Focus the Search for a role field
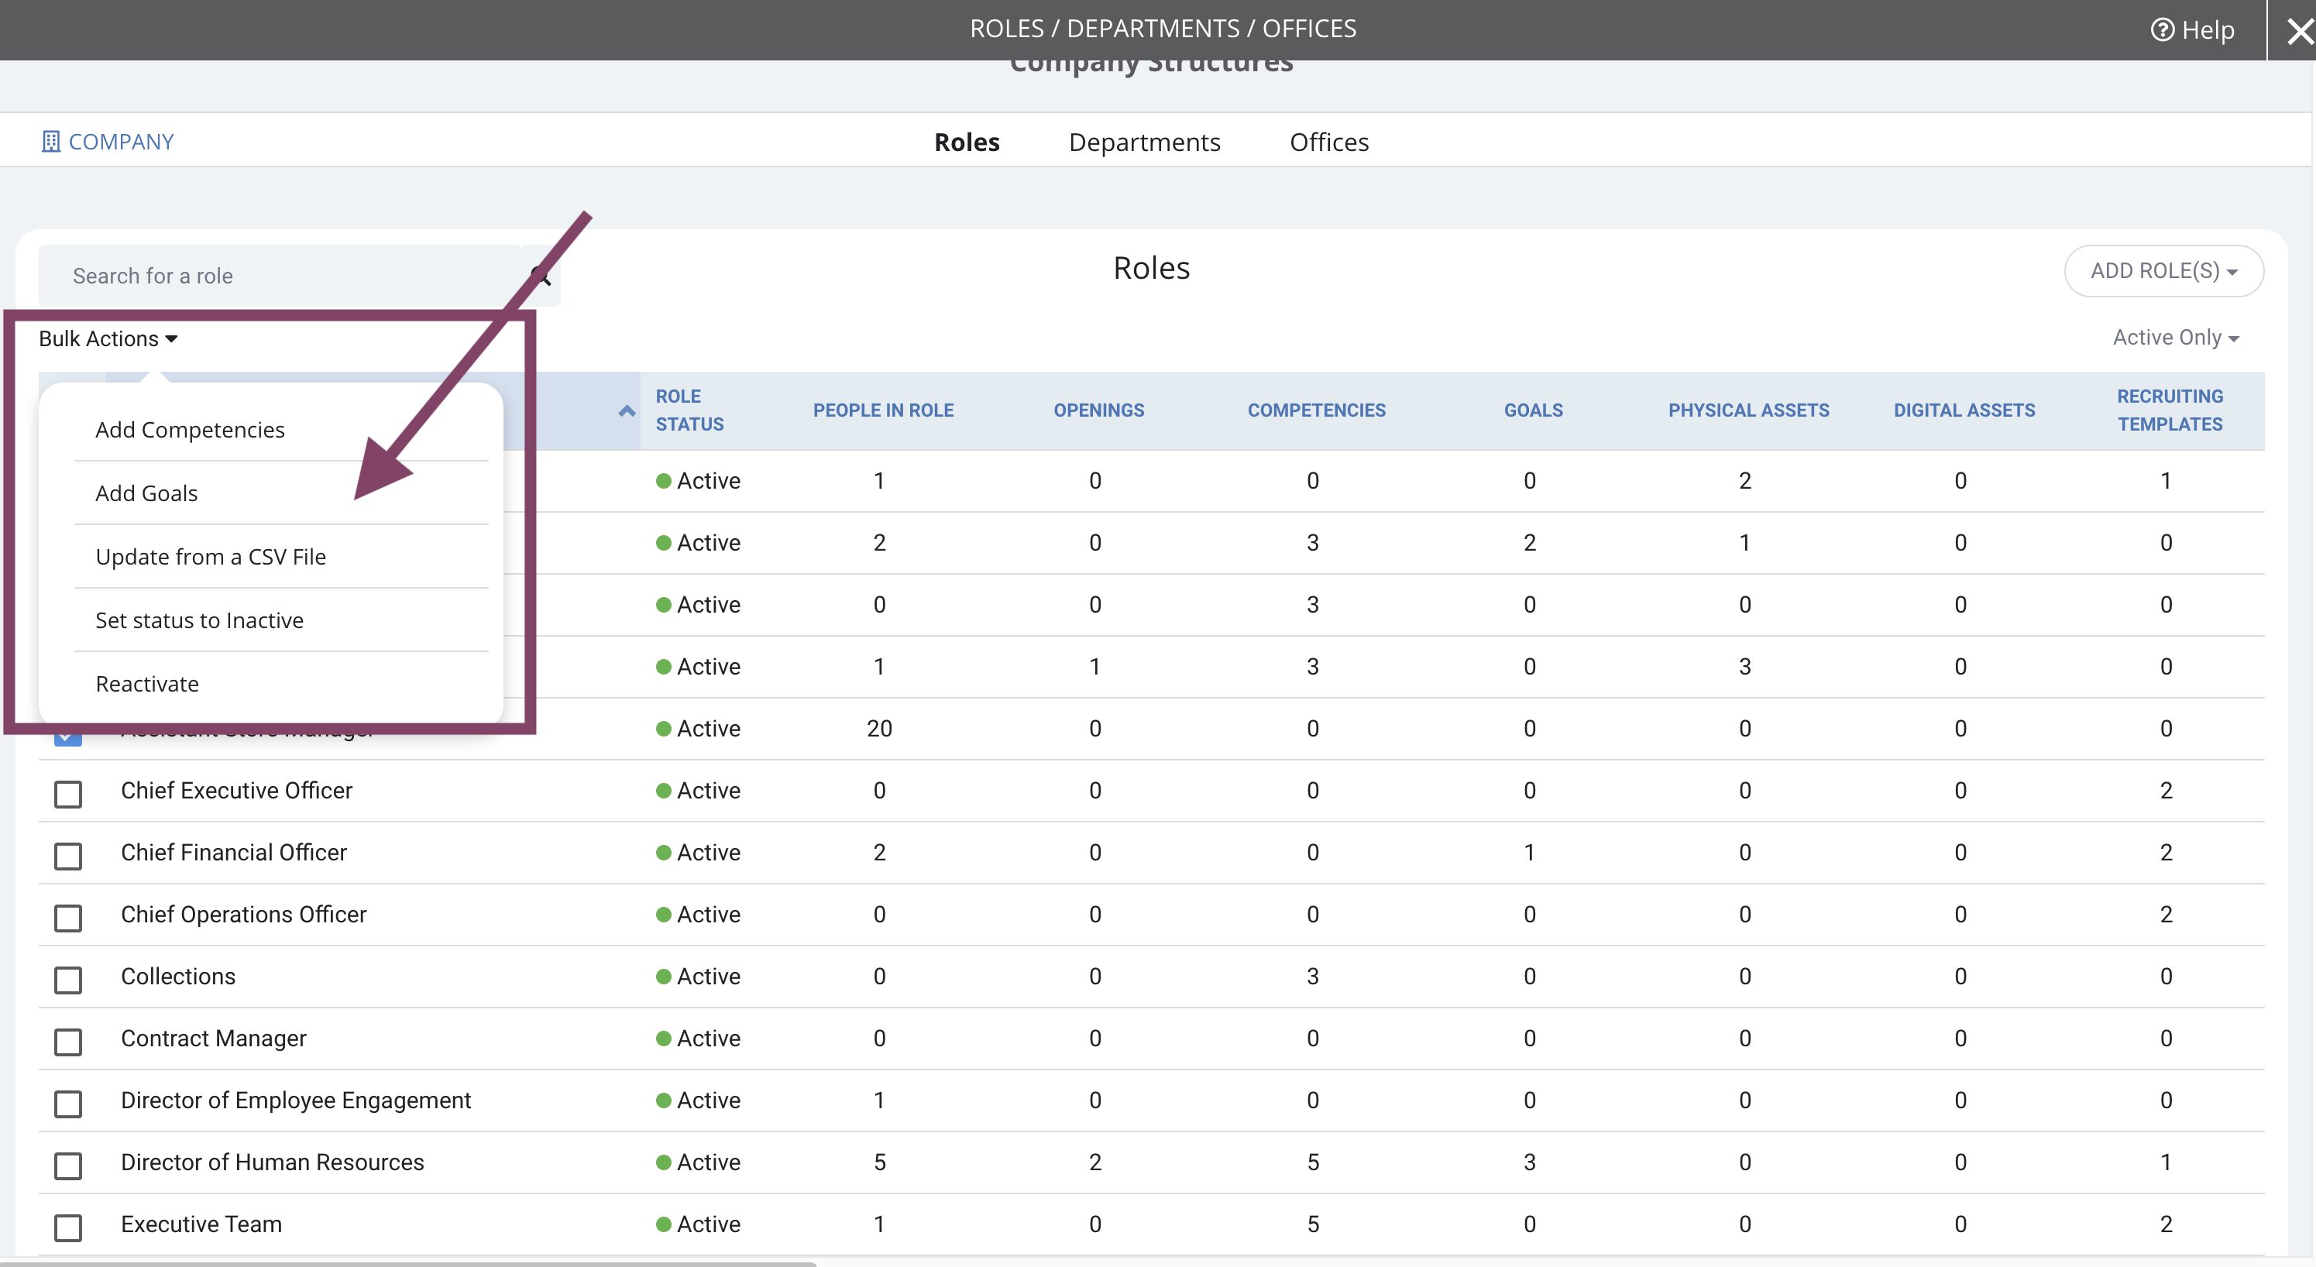 pyautogui.click(x=280, y=275)
